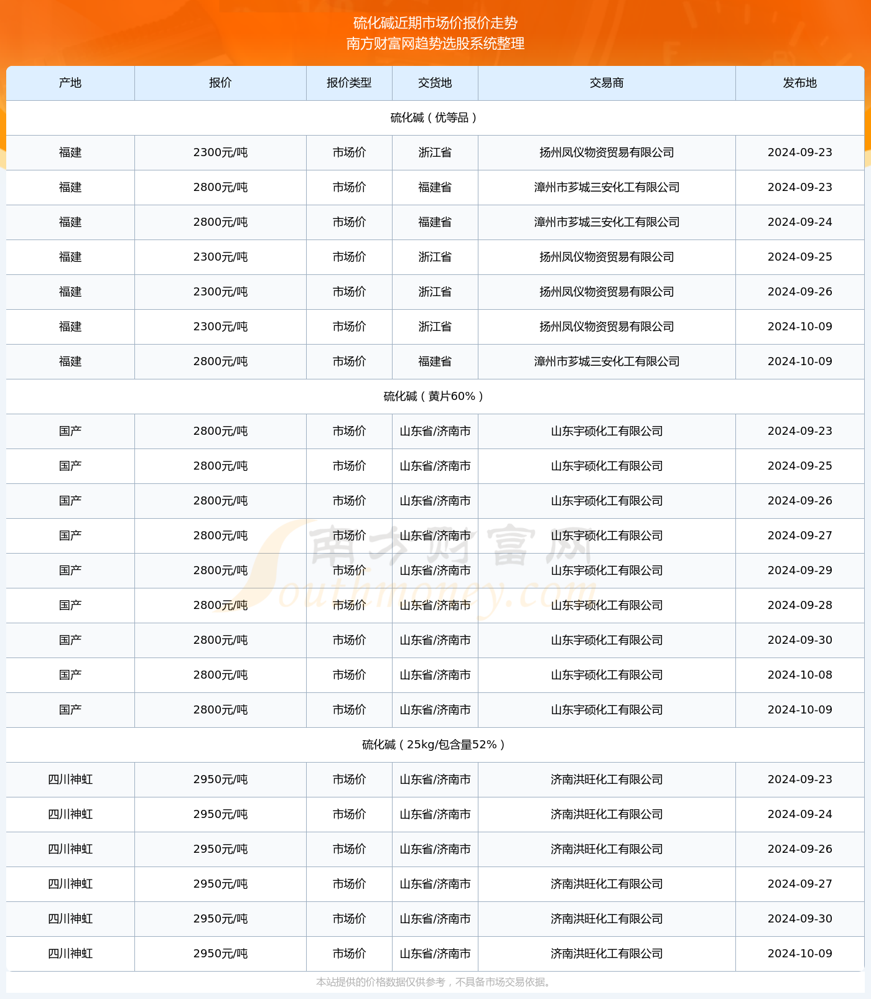871x999 pixels.
Task: Click 2300元/吨 in the 福建 2024-09-25 row
Action: click(220, 257)
